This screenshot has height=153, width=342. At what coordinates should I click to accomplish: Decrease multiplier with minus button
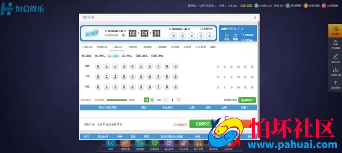pos(166,100)
